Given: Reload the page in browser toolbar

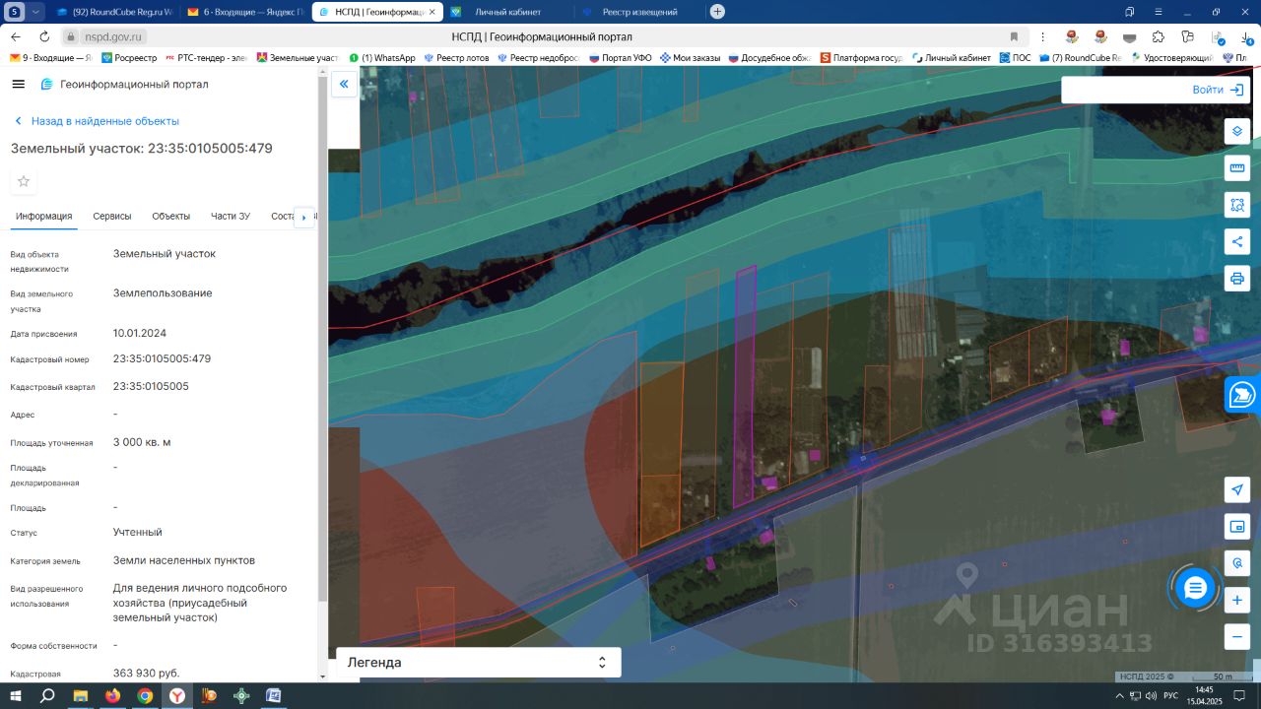Looking at the screenshot, I should pos(44,36).
